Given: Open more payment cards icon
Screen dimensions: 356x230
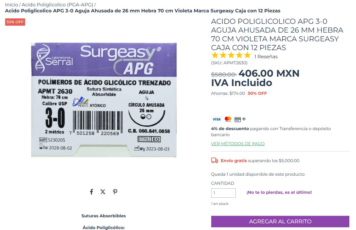Looking at the screenshot, I should 240,119.
